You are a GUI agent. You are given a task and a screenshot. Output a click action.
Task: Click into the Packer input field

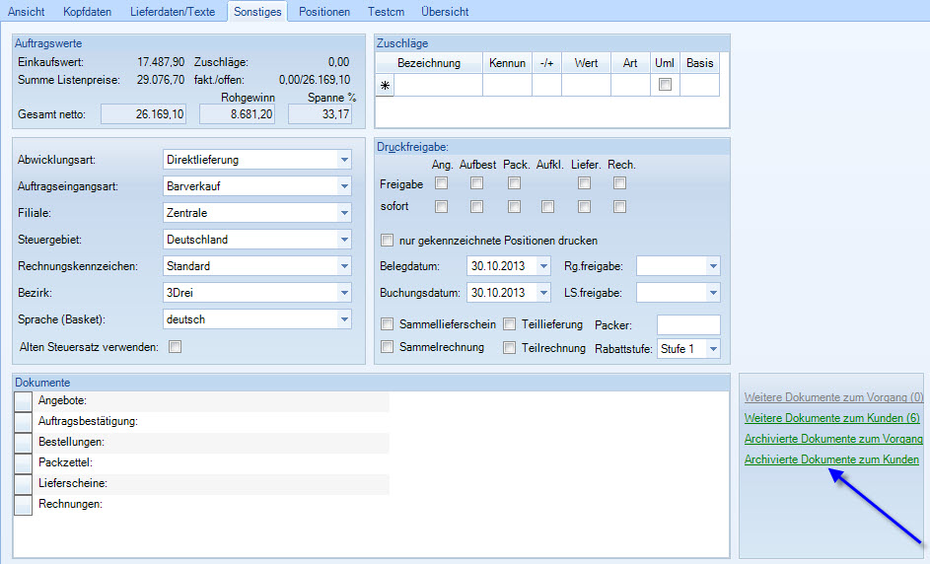point(687,325)
